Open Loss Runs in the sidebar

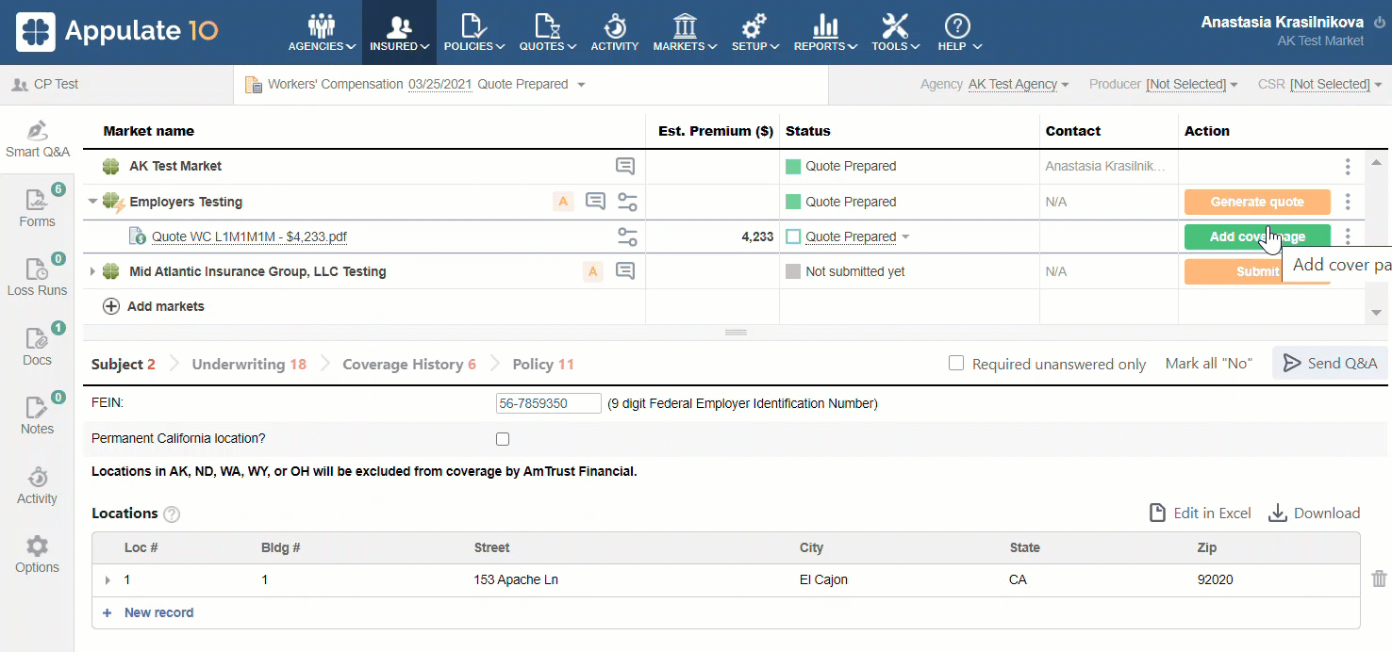[x=37, y=277]
